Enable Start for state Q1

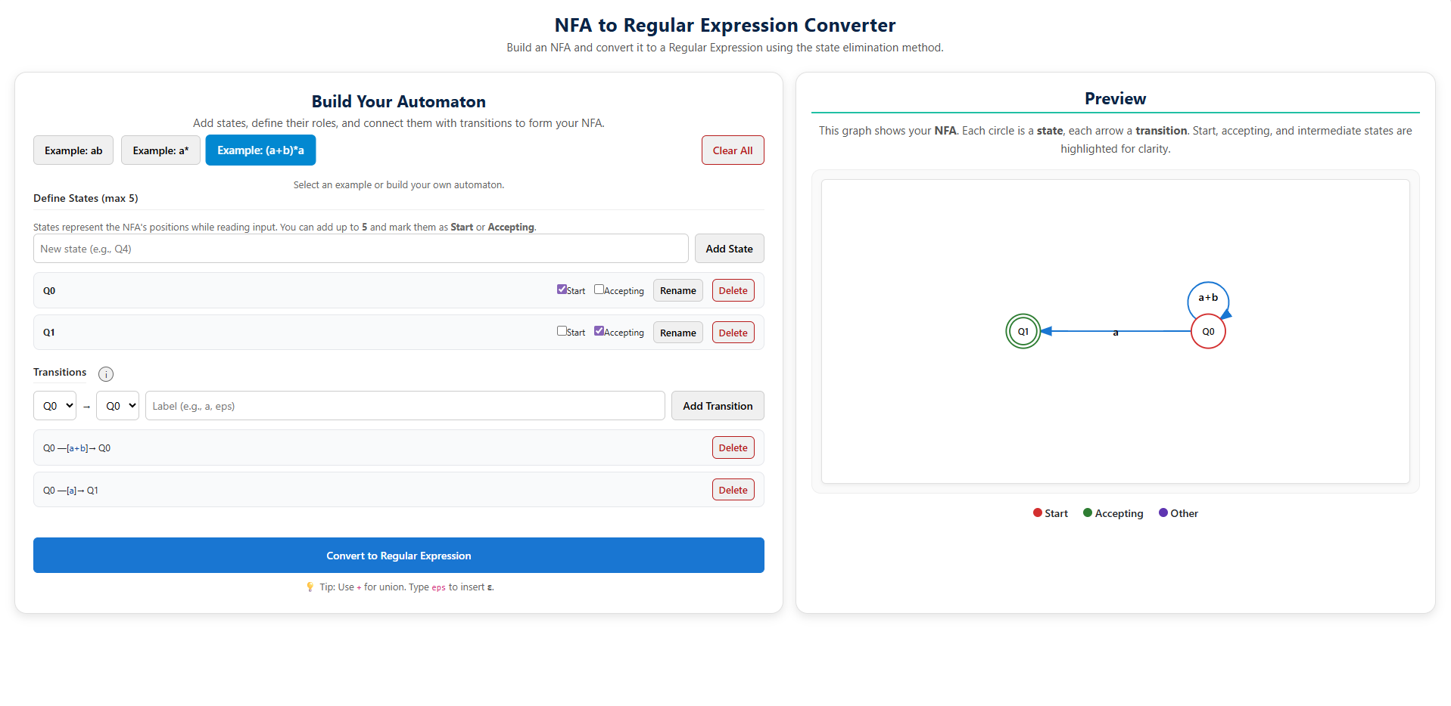(x=562, y=331)
